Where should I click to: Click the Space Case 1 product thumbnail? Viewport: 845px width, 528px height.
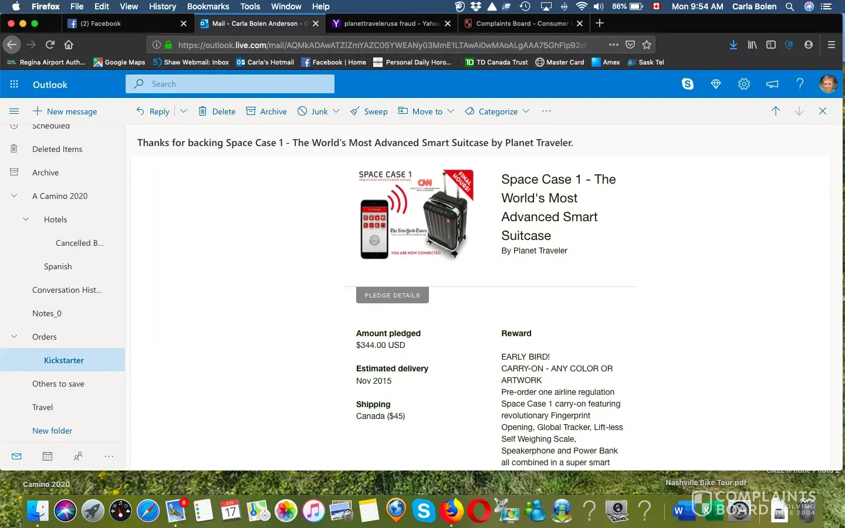coord(415,215)
